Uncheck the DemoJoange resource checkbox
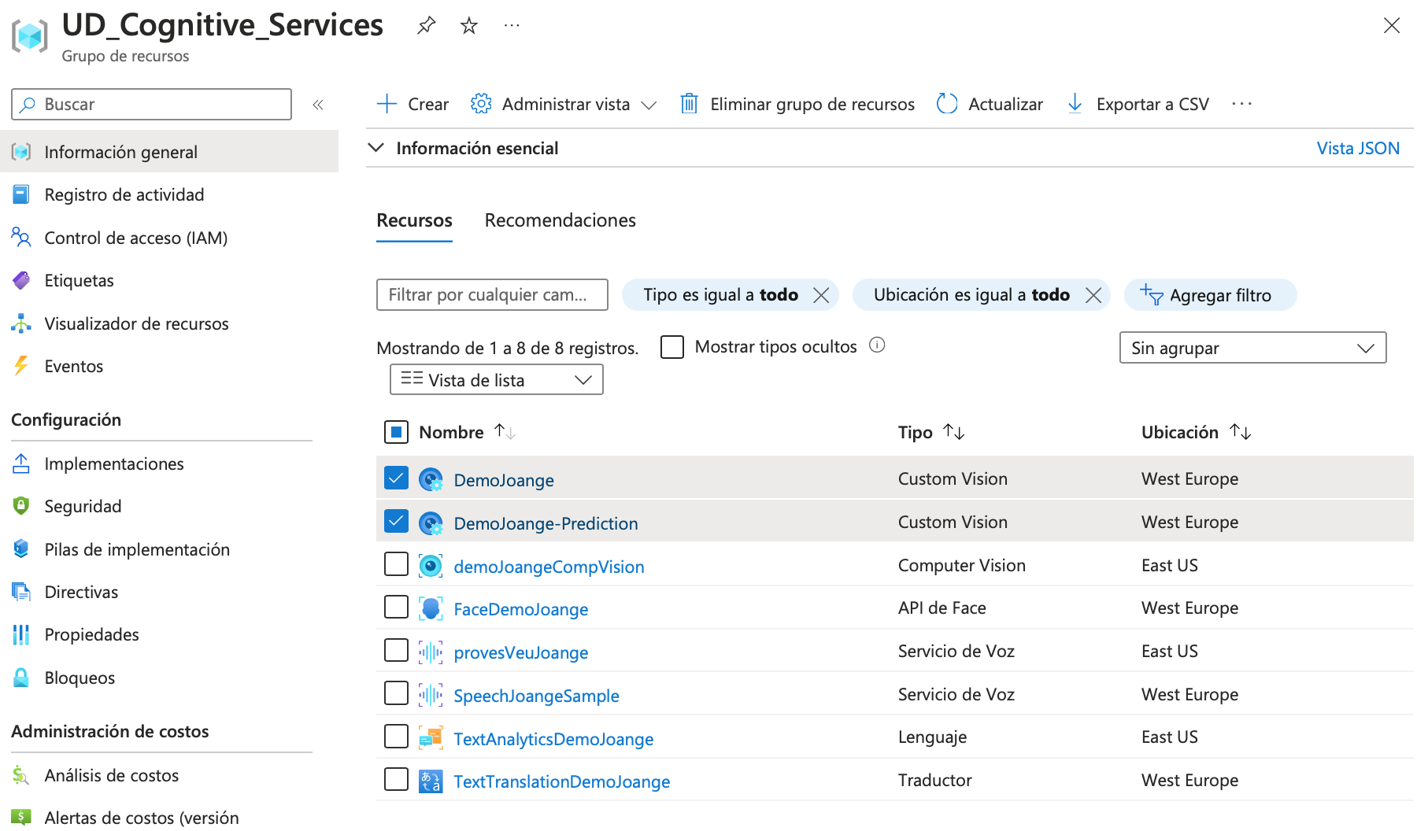Screen dimensions: 1428x831 [x=396, y=478]
